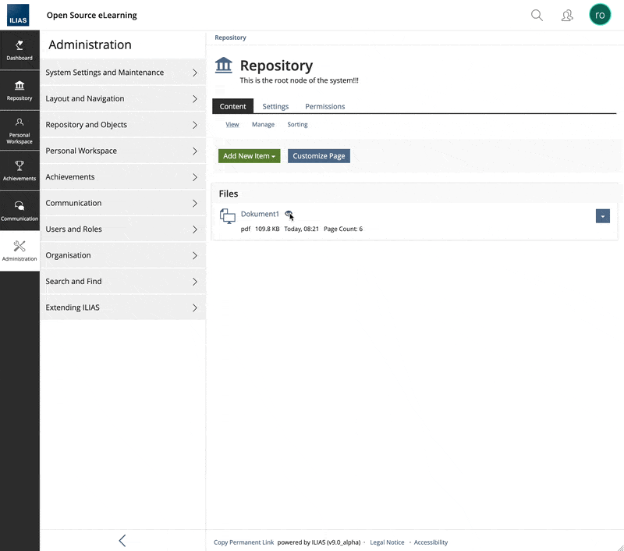Expand the Users and Roles submenu
The height and width of the screenshot is (551, 624).
tap(122, 229)
